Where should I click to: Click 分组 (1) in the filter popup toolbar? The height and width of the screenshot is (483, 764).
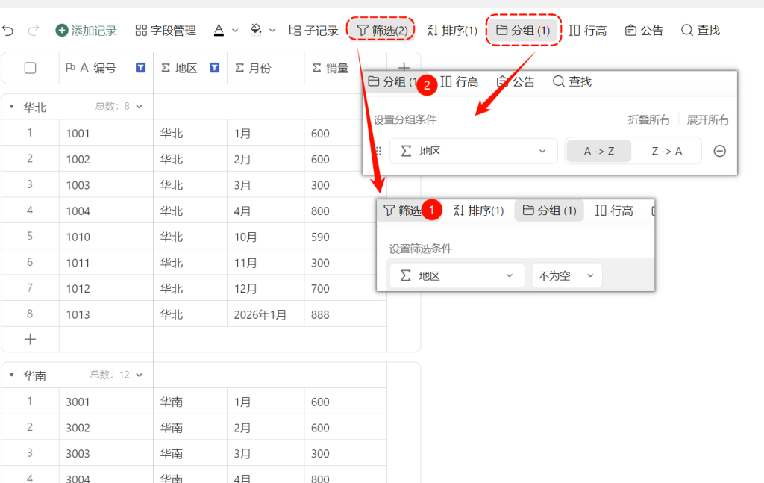point(549,211)
